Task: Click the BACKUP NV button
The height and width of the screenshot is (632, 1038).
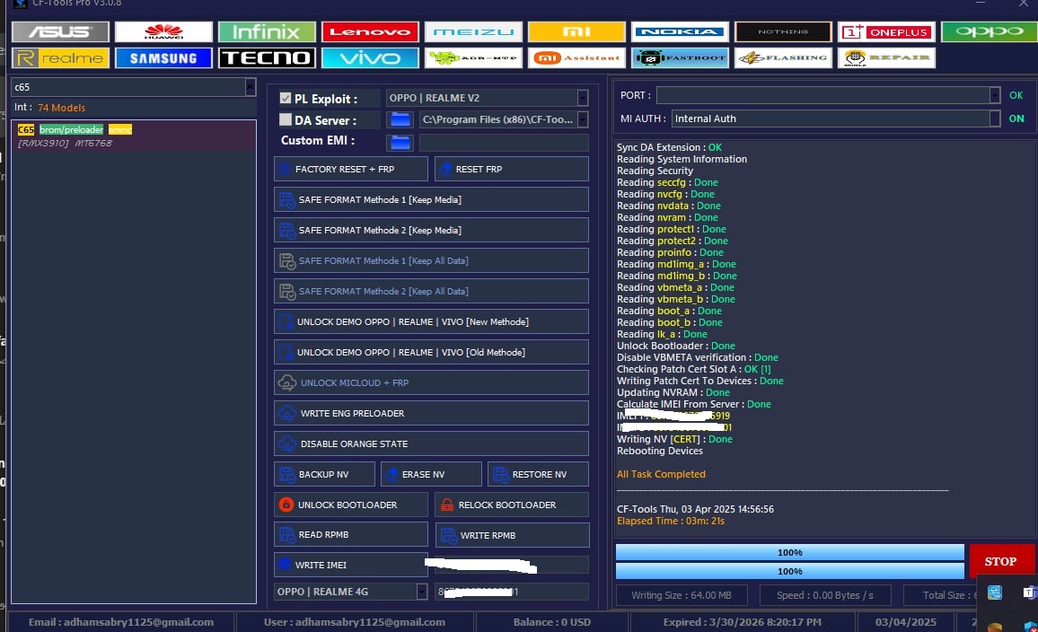Action: coord(324,475)
